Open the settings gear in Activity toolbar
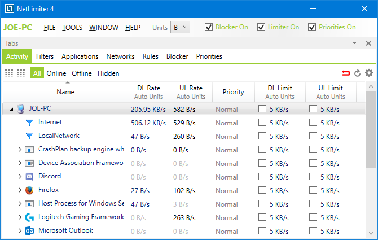Viewport: 378px width, 240px height. pos(369,73)
